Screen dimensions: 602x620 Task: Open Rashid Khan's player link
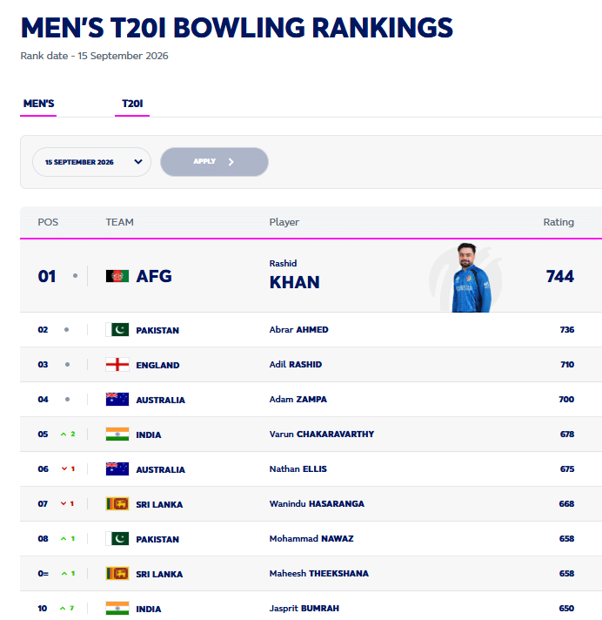294,276
